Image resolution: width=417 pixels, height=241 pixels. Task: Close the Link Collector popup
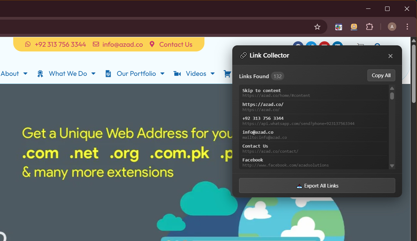coord(390,56)
